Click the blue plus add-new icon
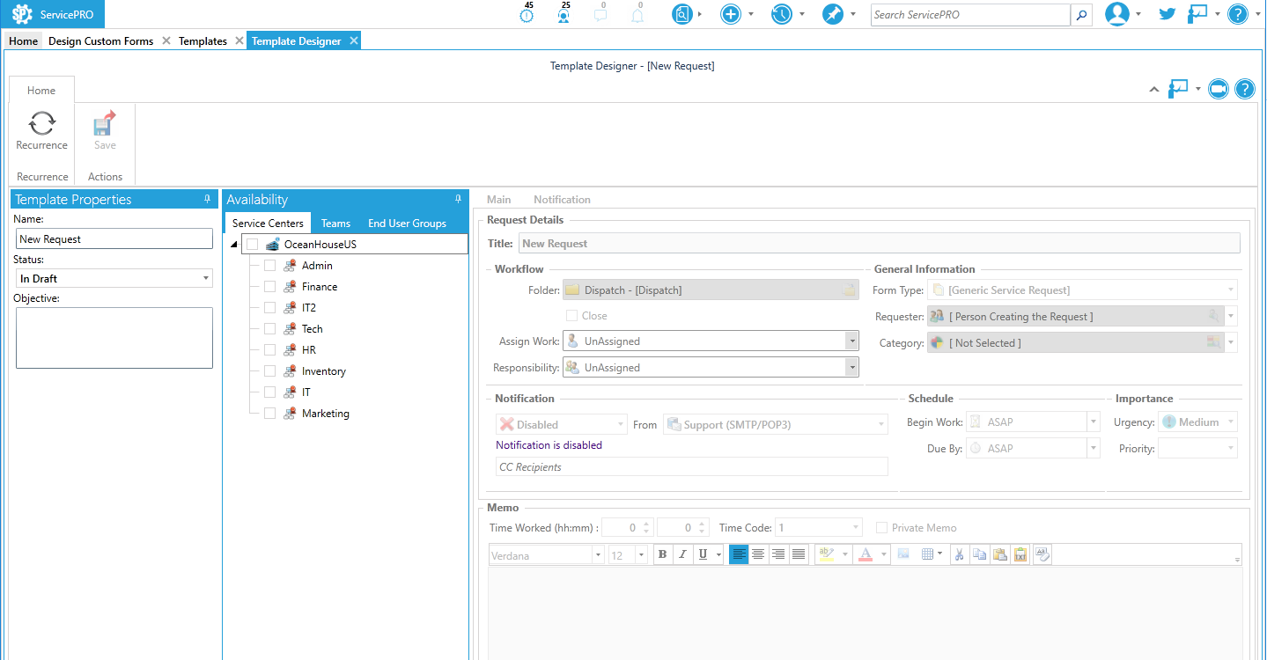 [x=730, y=14]
